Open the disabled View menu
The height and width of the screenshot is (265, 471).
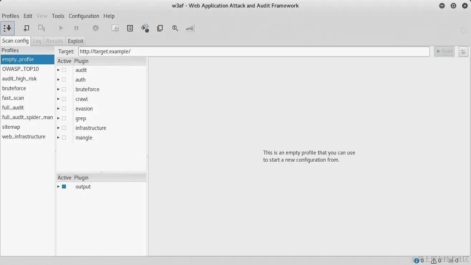pos(42,16)
